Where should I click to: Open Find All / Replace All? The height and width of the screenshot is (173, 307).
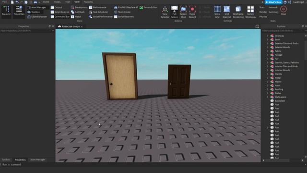pos(126,8)
